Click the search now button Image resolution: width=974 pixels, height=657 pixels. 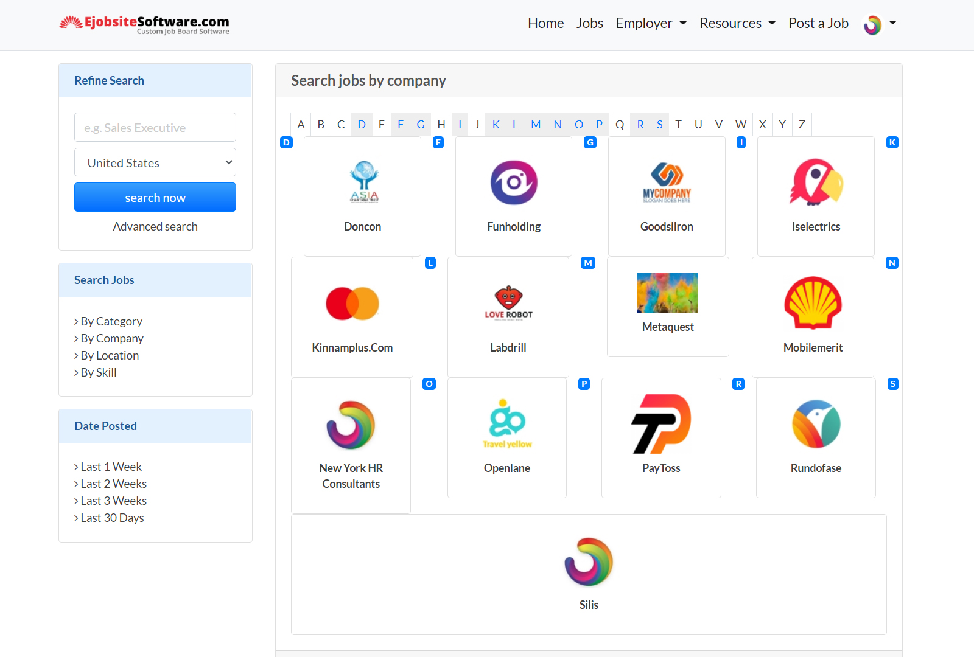coord(155,197)
